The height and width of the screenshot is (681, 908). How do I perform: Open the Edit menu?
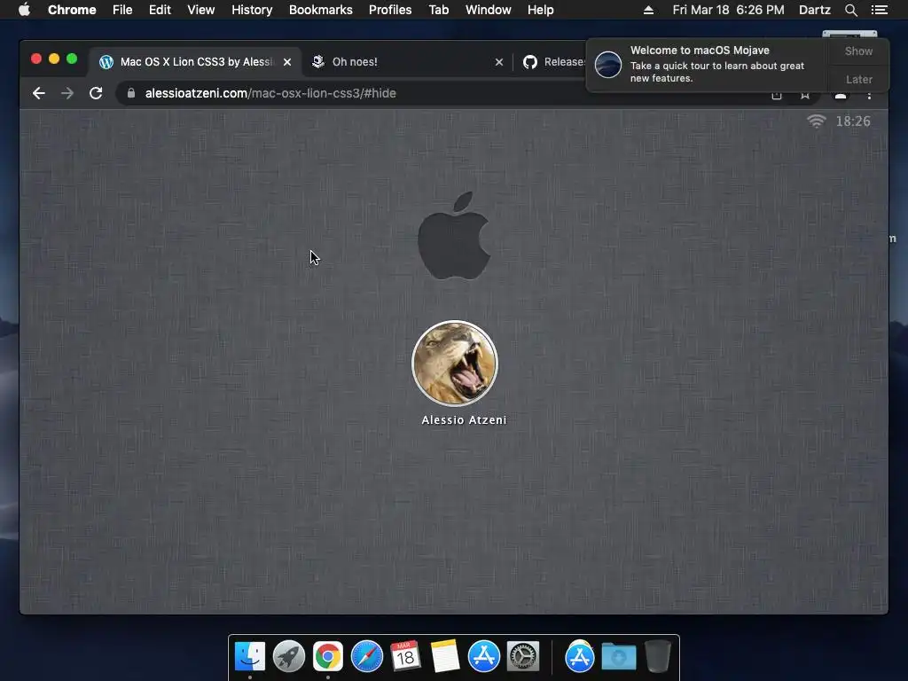coord(160,10)
